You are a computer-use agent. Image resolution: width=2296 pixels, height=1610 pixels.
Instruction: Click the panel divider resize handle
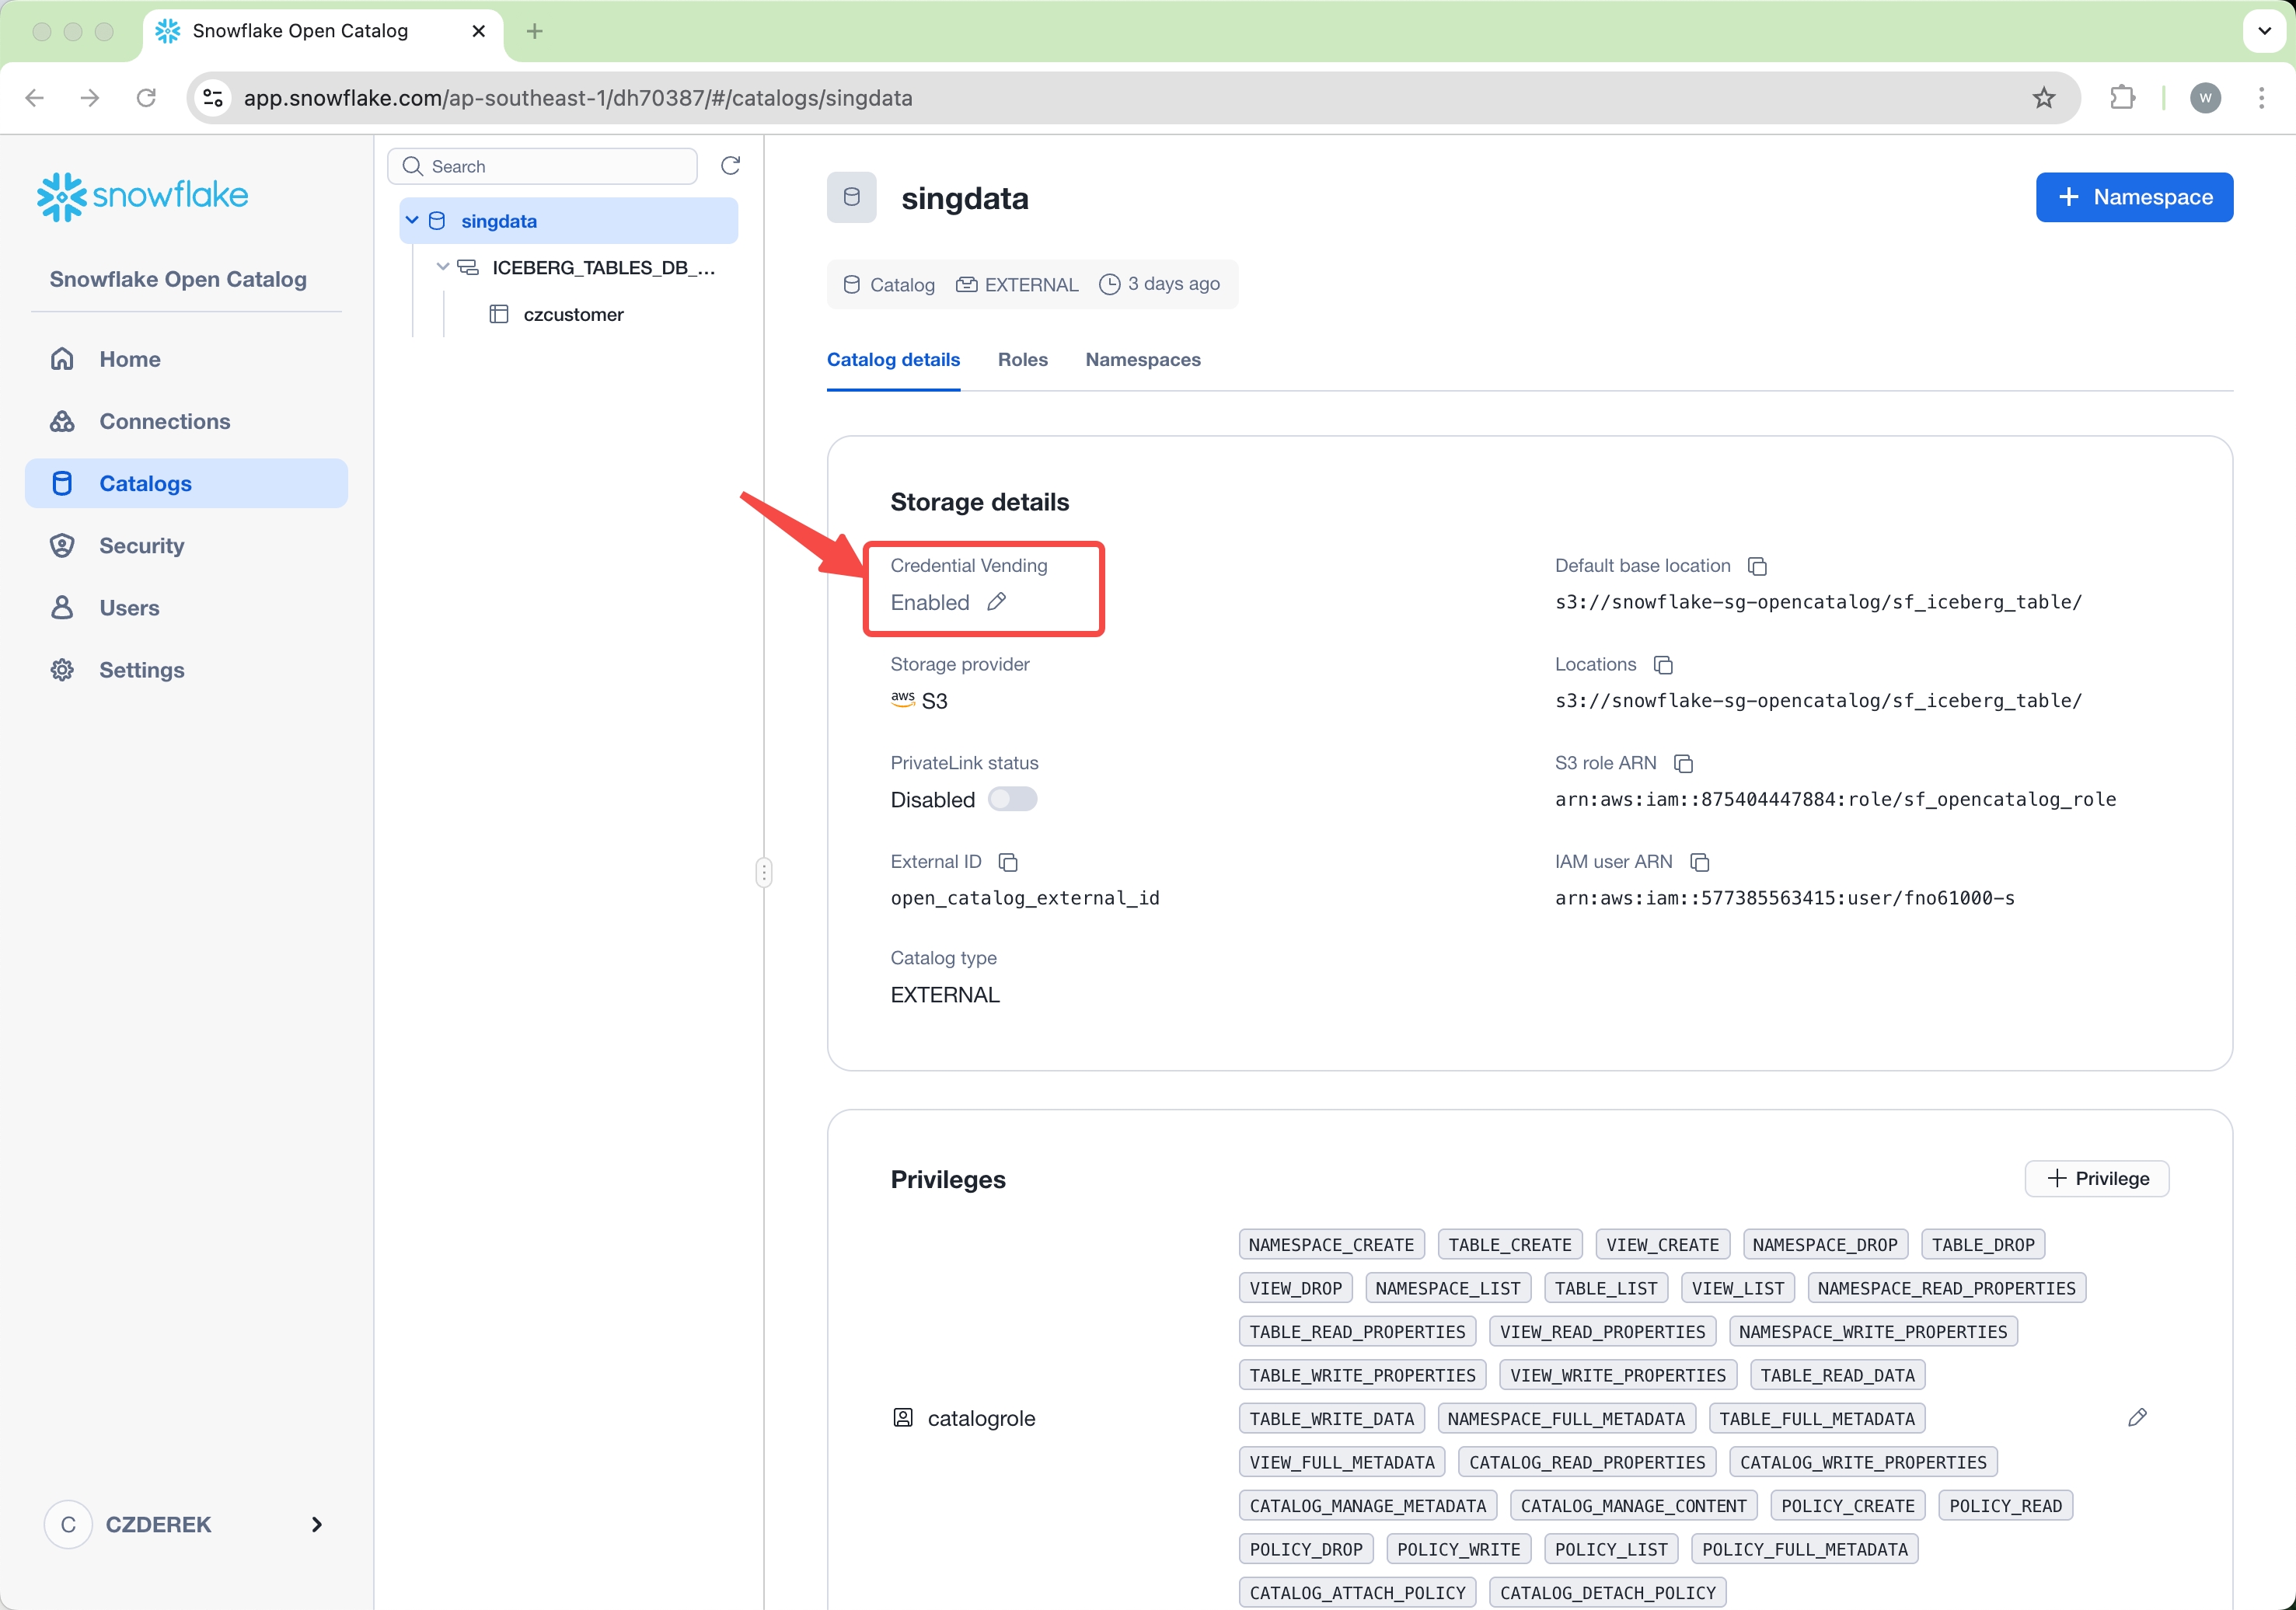tap(764, 873)
